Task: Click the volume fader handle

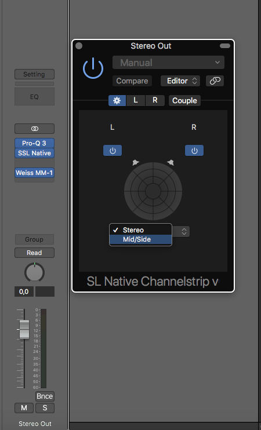Action: point(24,329)
